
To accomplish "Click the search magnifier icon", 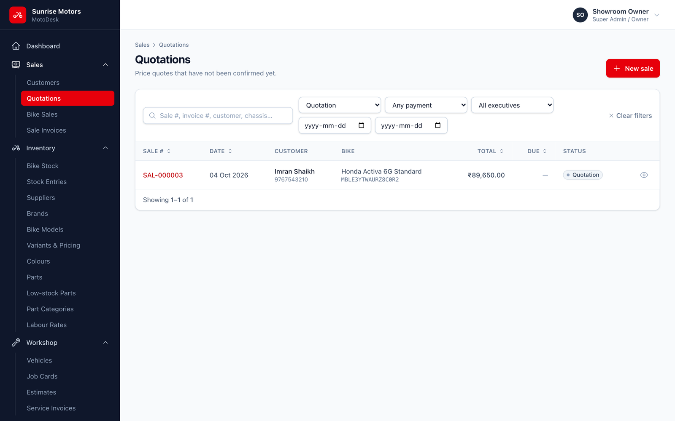I will coord(152,116).
